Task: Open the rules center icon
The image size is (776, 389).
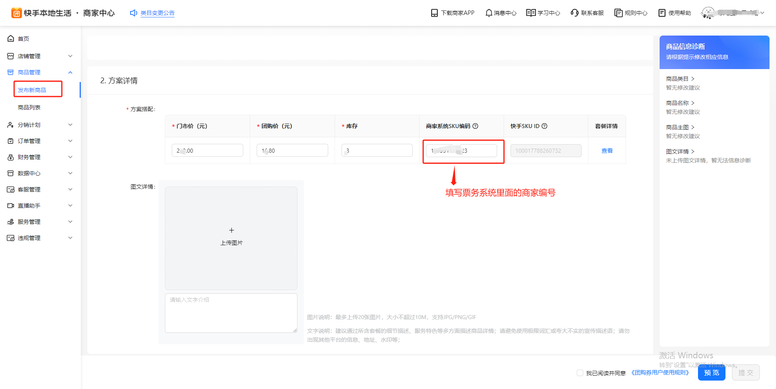Action: pyautogui.click(x=618, y=13)
